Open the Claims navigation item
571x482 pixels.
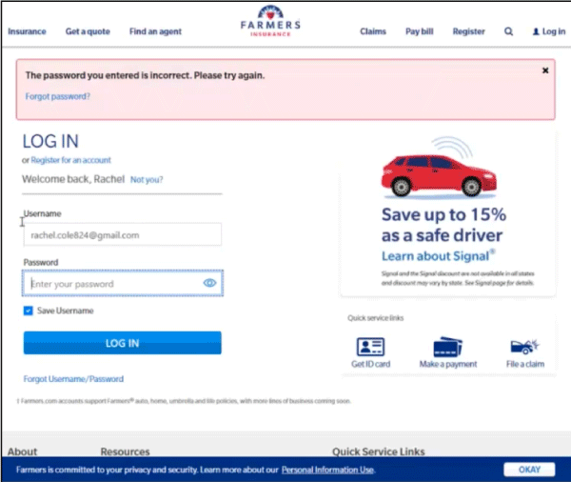[x=373, y=31]
